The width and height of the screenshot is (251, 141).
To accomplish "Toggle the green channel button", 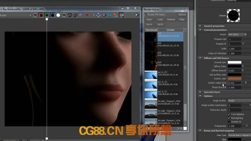I will coord(47,15).
